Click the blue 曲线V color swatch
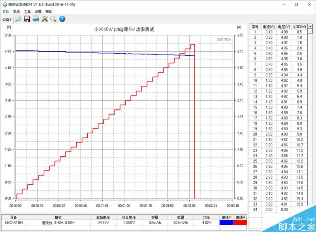The height and width of the screenshot is (232, 316). pos(226,223)
